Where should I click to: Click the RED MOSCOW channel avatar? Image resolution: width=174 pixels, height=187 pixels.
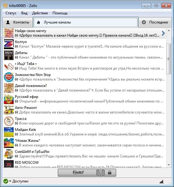point(9,164)
